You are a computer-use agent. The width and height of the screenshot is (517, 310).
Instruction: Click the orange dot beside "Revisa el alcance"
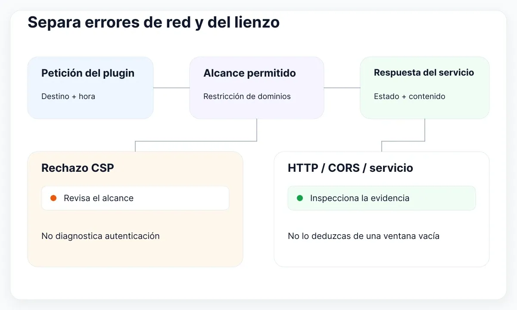[x=53, y=198]
